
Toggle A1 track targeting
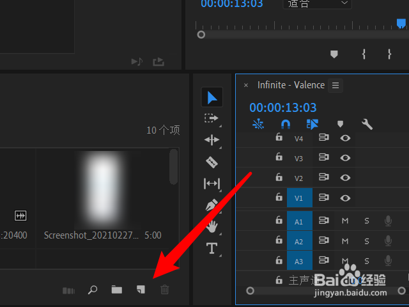tap(300, 221)
